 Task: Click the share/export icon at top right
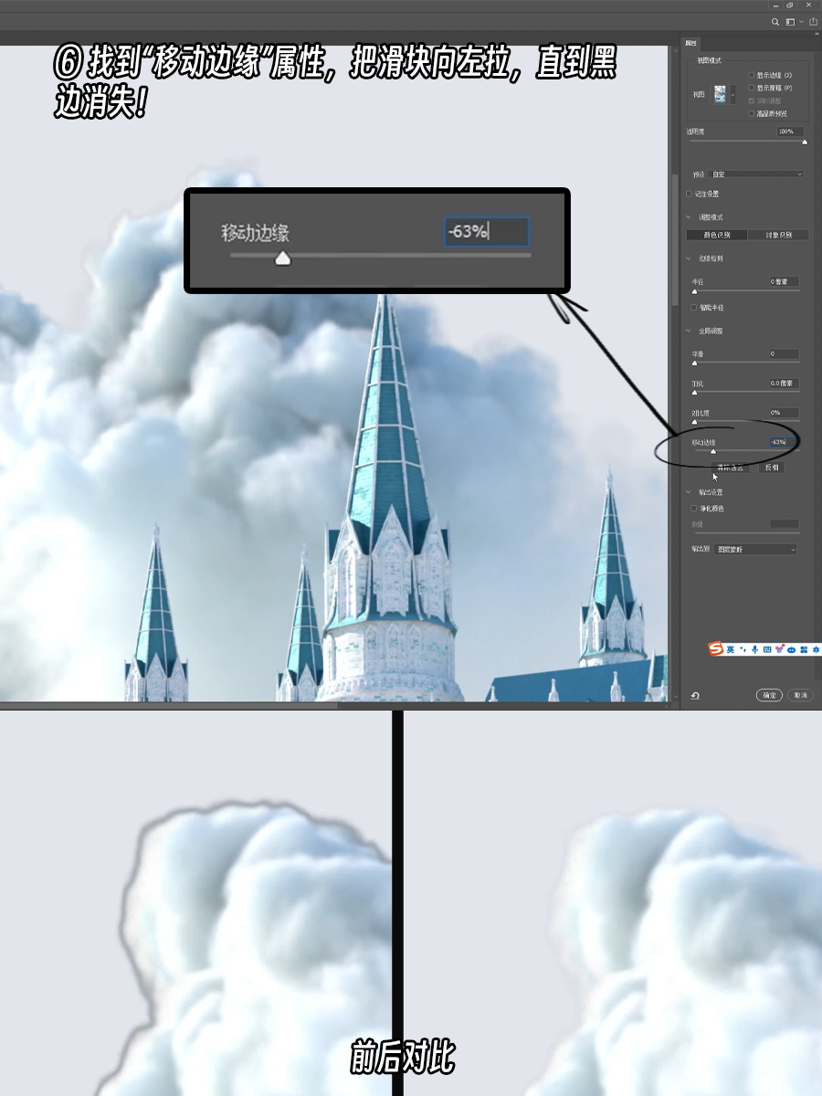813,22
